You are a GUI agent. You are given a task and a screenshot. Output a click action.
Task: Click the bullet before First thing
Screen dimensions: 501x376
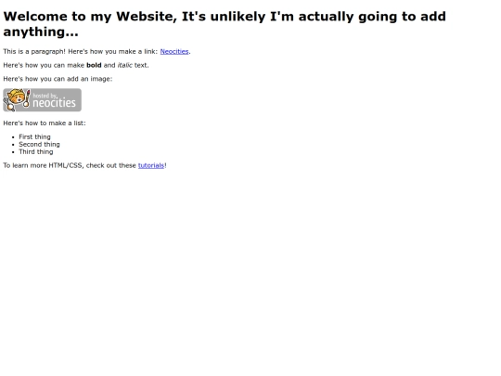click(x=13, y=137)
